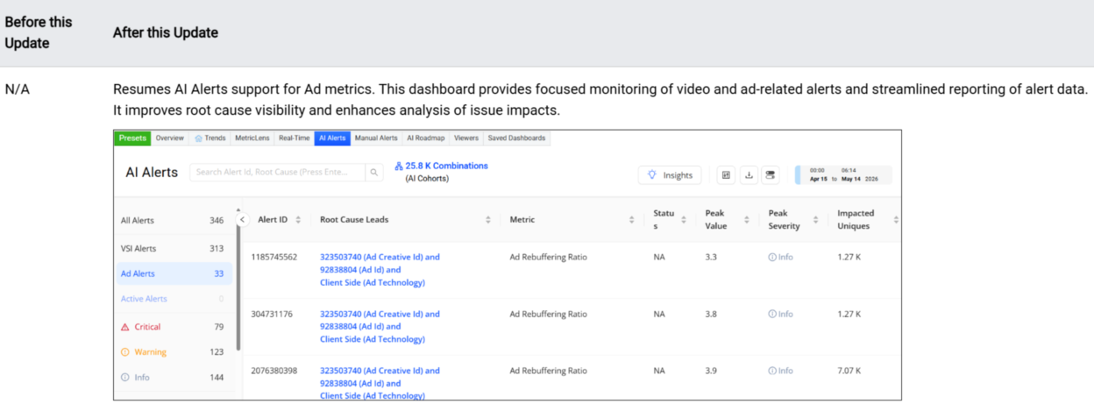The image size is (1094, 411).
Task: Click the magnifier search icon
Action: (x=373, y=173)
